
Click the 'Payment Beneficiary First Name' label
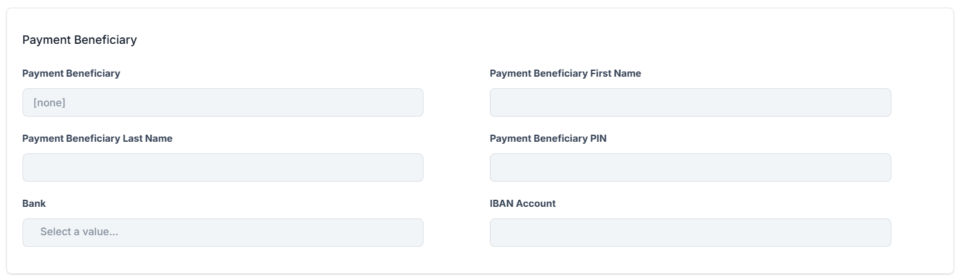point(565,73)
